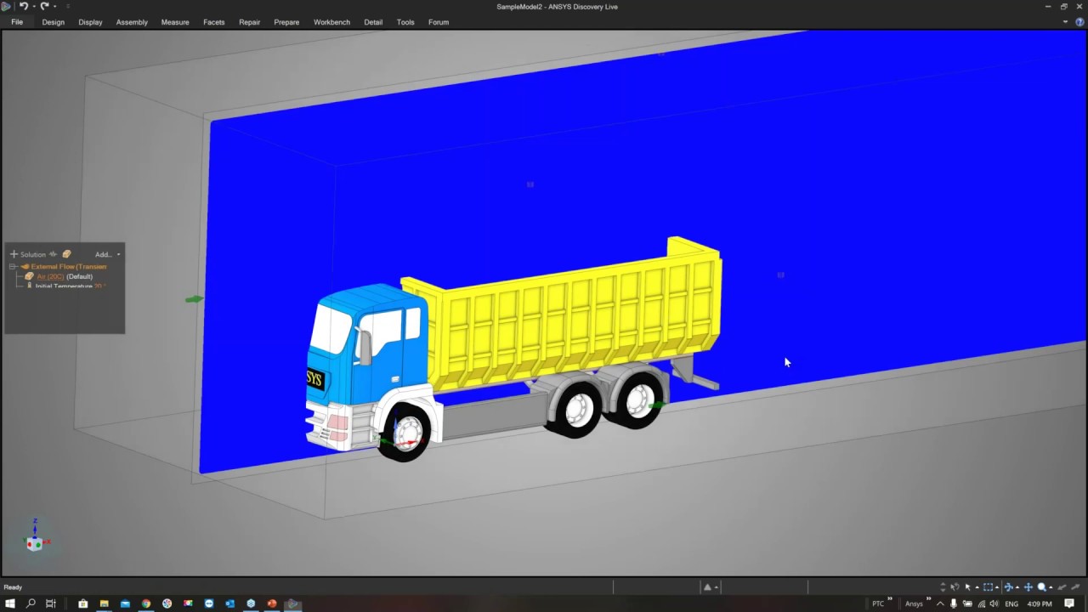Open the dropdown arrow beside warning triangle
Screen dimensions: 1088x612
717,587
